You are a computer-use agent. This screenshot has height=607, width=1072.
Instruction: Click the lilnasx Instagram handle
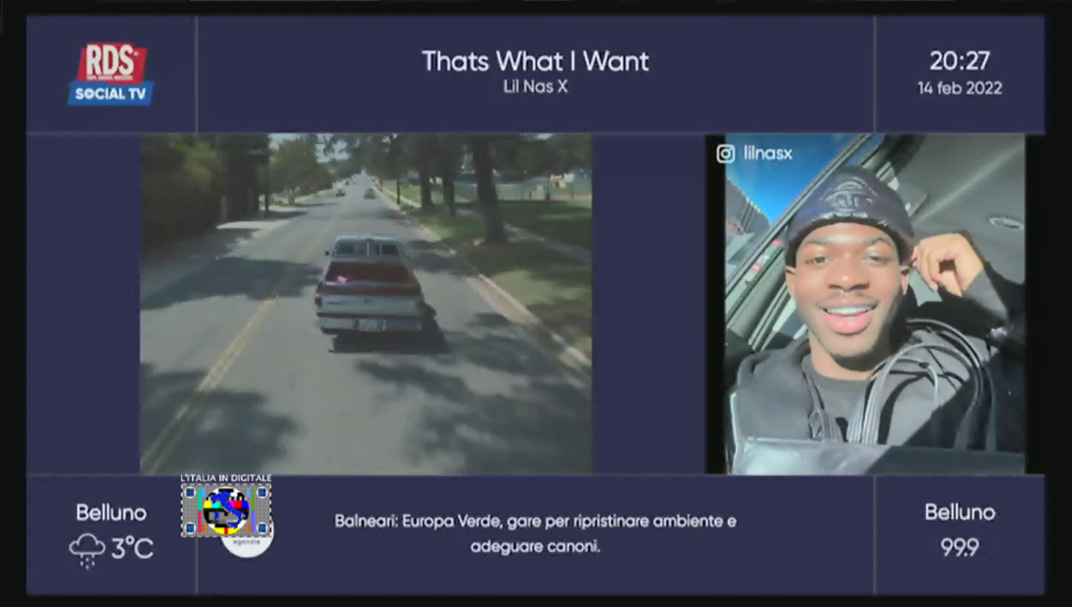(x=767, y=153)
